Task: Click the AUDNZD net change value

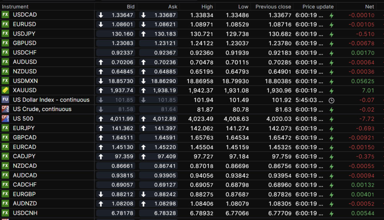Action: pos(363,204)
